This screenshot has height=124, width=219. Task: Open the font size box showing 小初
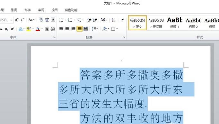click(x=5, y=20)
